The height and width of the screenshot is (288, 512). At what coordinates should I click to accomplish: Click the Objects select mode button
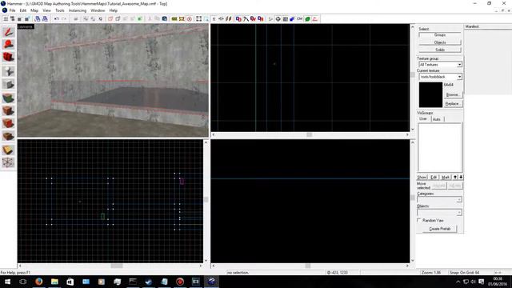click(x=440, y=42)
